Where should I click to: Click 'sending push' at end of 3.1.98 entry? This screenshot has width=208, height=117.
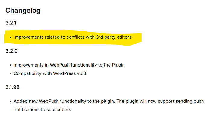[x=190, y=101]
